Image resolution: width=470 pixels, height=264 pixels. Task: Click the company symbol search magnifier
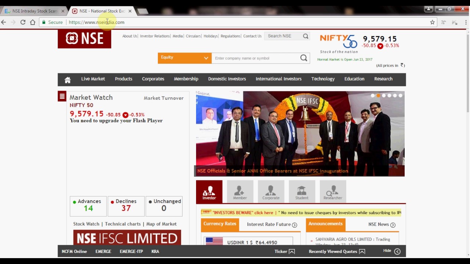pyautogui.click(x=304, y=58)
